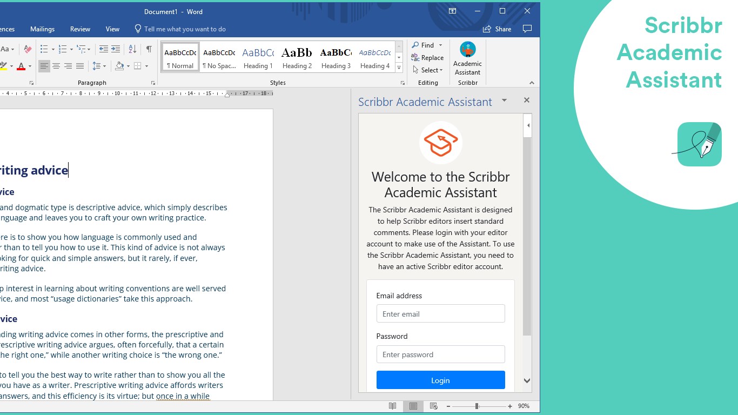
Task: Open the Scribbr Academic Assistant ribbon button
Action: tap(467, 59)
